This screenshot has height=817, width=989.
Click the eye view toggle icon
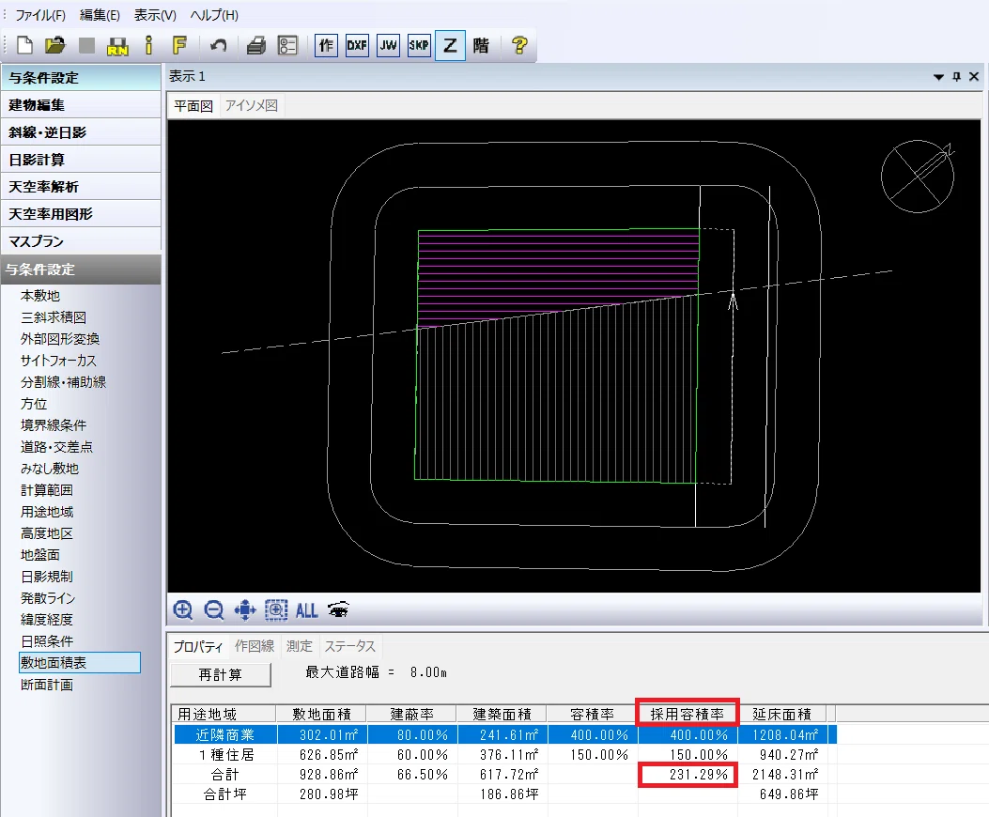pyautogui.click(x=339, y=610)
